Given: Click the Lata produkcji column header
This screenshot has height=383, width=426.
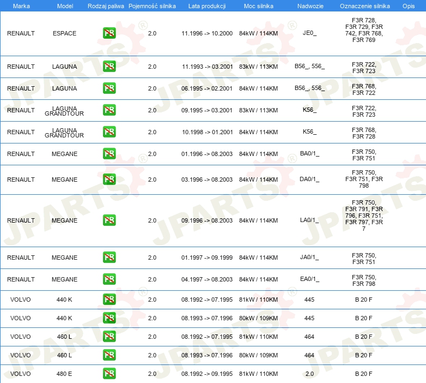Looking at the screenshot, I should (x=207, y=6).
